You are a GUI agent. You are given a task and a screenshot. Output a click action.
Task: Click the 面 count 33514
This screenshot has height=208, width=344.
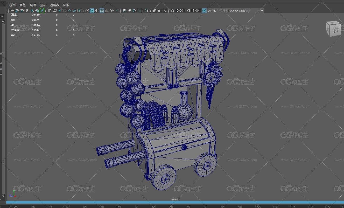pos(36,25)
